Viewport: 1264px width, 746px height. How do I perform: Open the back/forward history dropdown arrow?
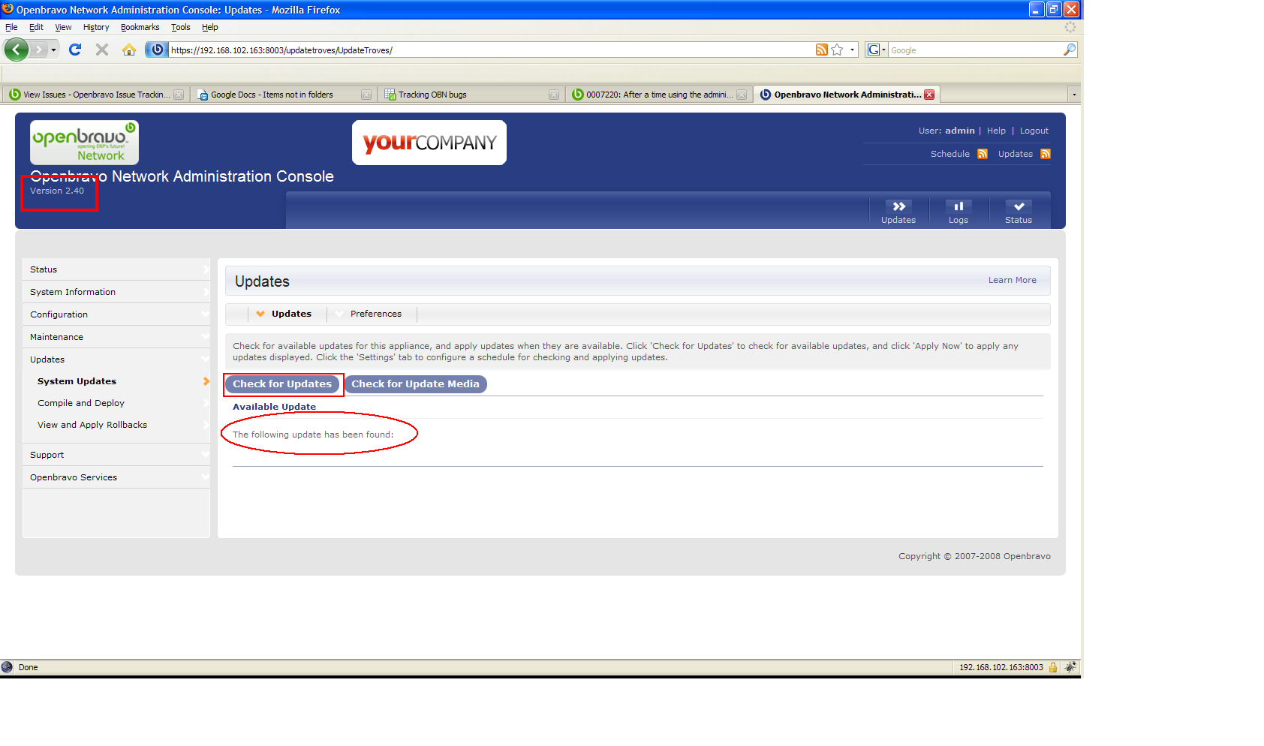tap(53, 50)
